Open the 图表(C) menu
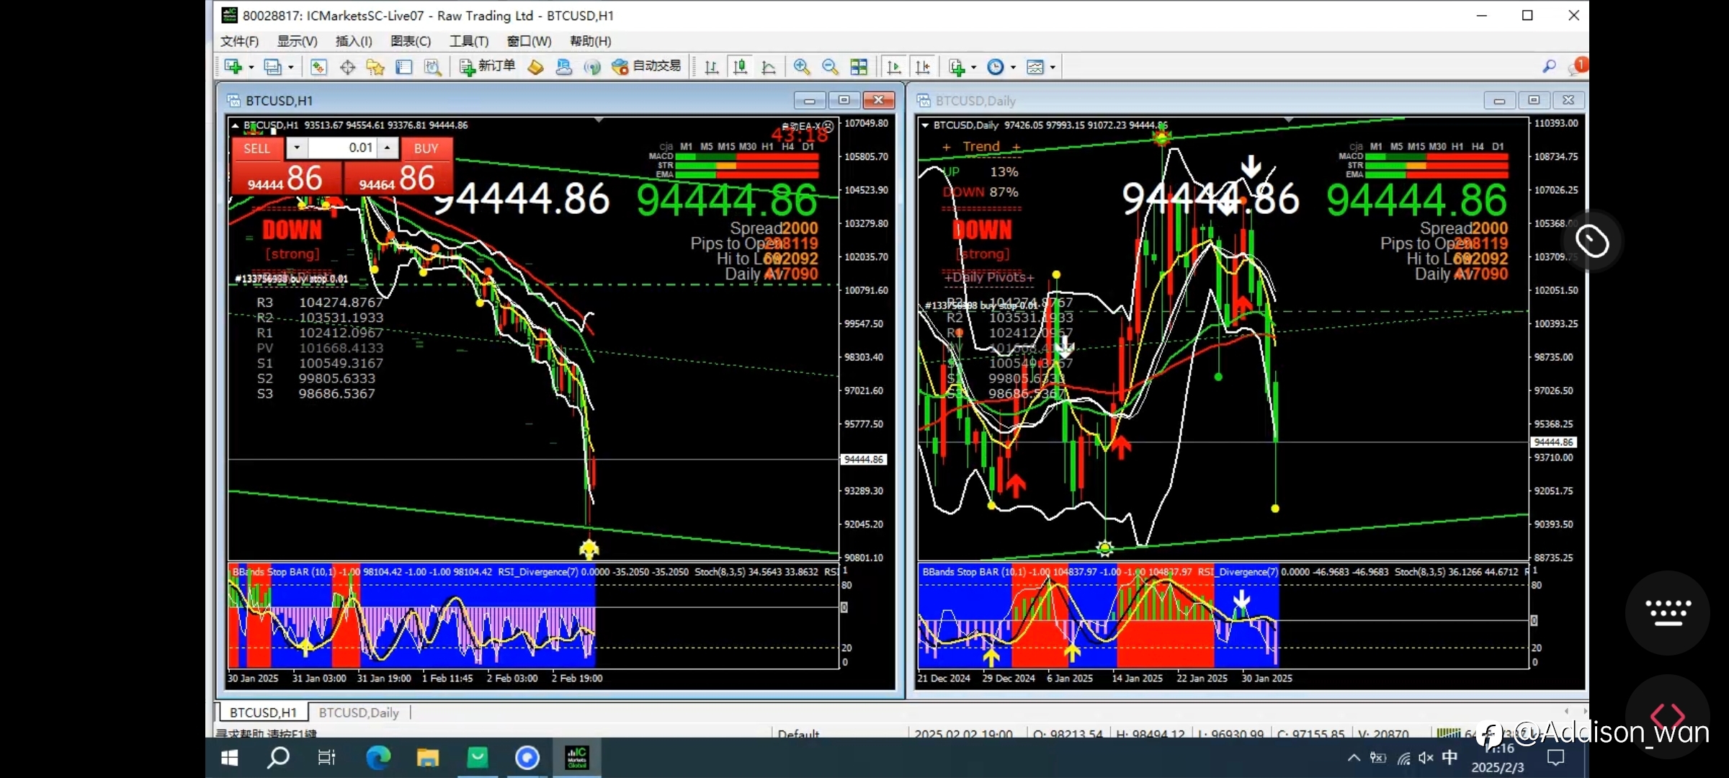The width and height of the screenshot is (1729, 778). tap(411, 41)
